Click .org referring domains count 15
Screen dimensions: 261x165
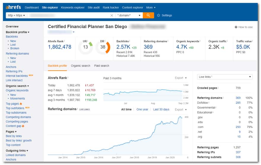239,137
